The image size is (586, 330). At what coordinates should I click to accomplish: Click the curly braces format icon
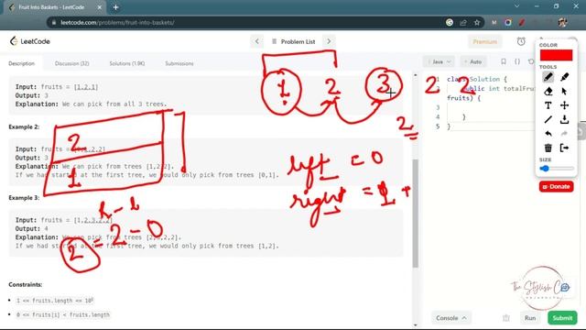tap(517, 61)
